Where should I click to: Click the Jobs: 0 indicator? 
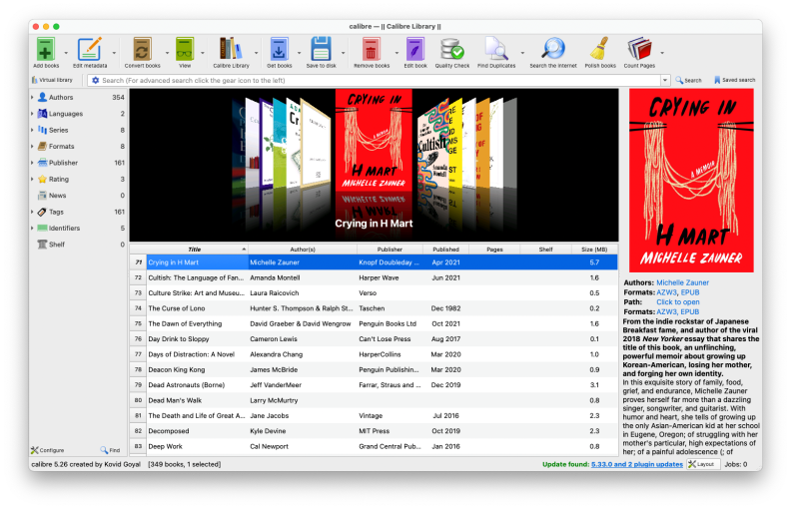(735, 464)
